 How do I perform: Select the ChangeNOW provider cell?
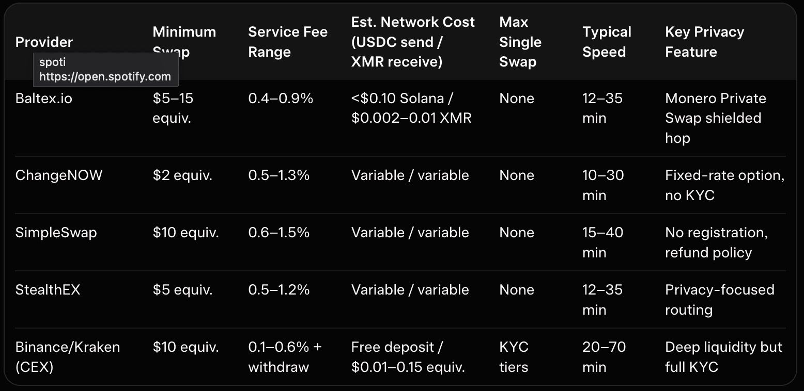click(59, 175)
